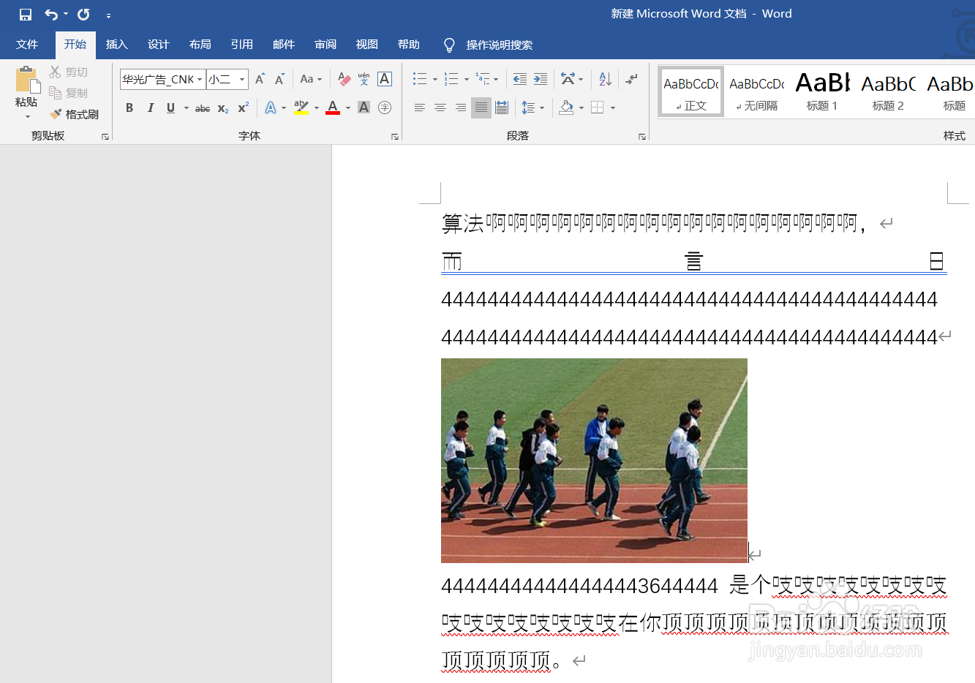Viewport: 975px width, 683px height.
Task: Toggle superscript formatting
Action: point(241,107)
